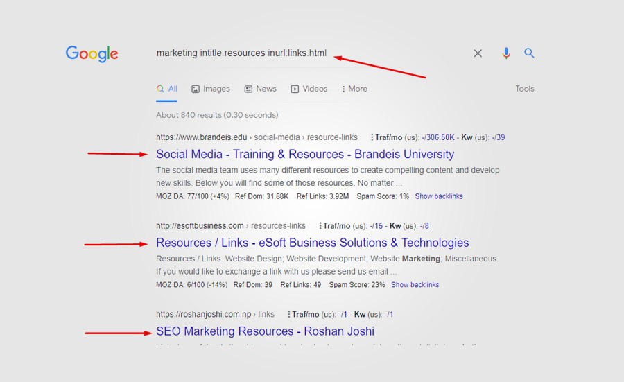Click Ref Links: 49 metric

[x=300, y=285]
